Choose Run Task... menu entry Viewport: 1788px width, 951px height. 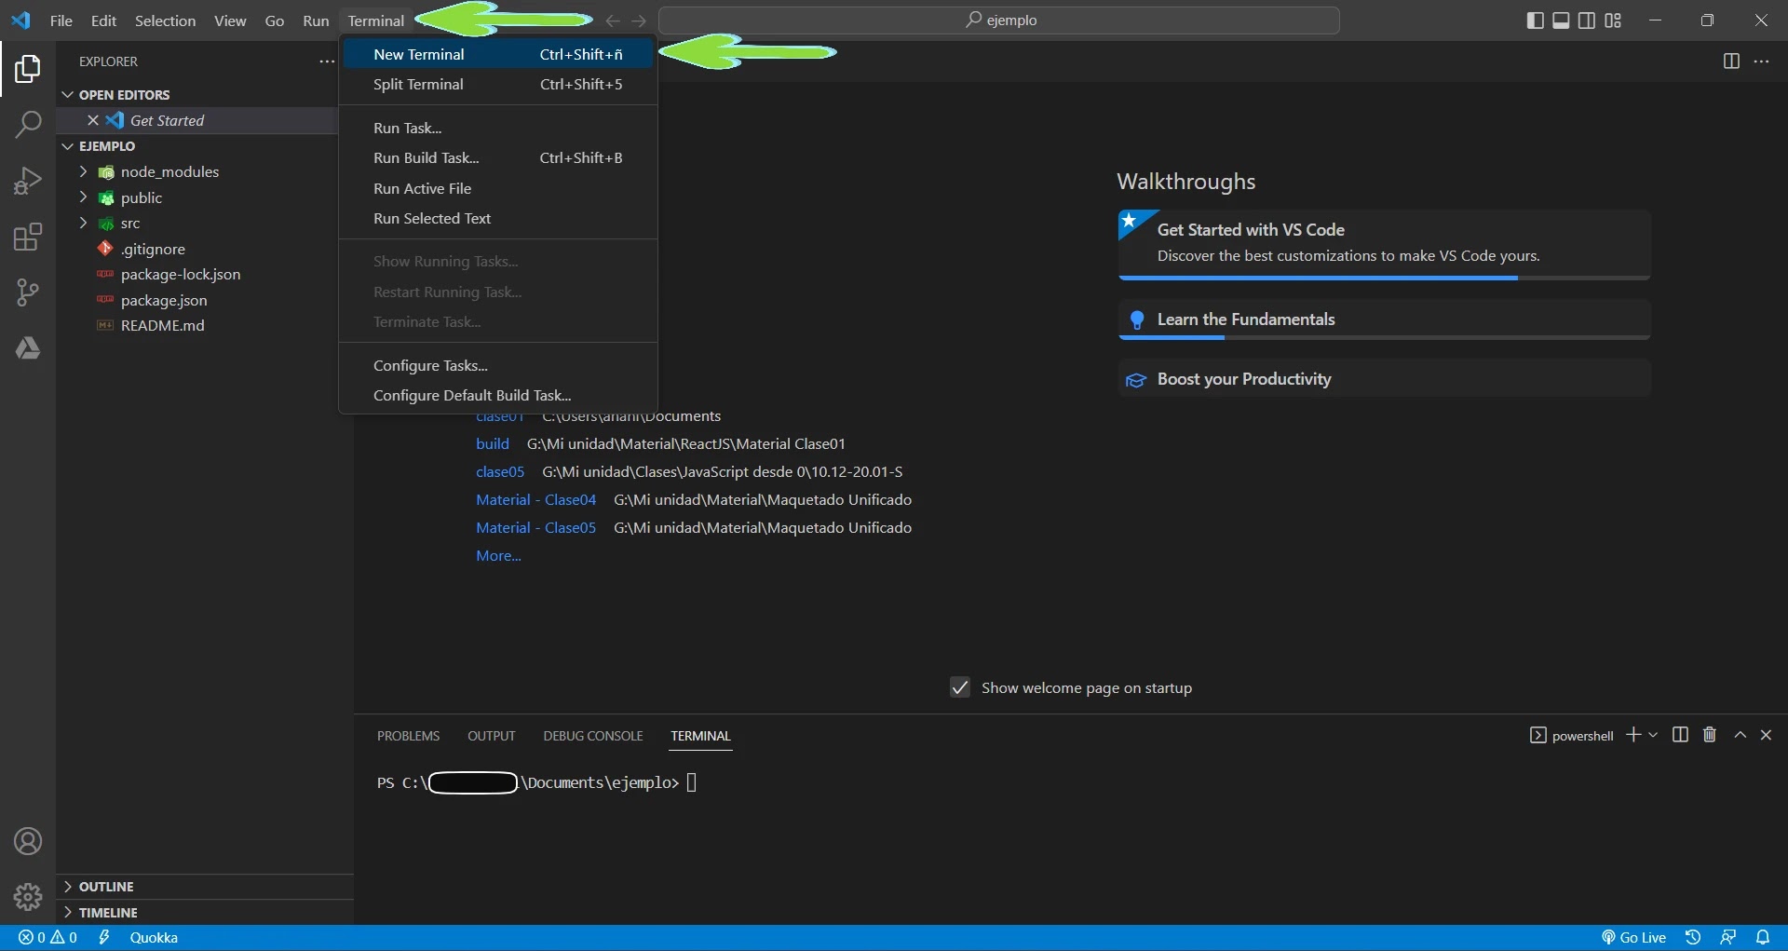[x=498, y=128]
